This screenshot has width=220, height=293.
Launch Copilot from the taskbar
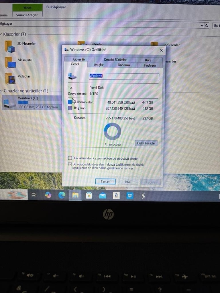click(48, 195)
